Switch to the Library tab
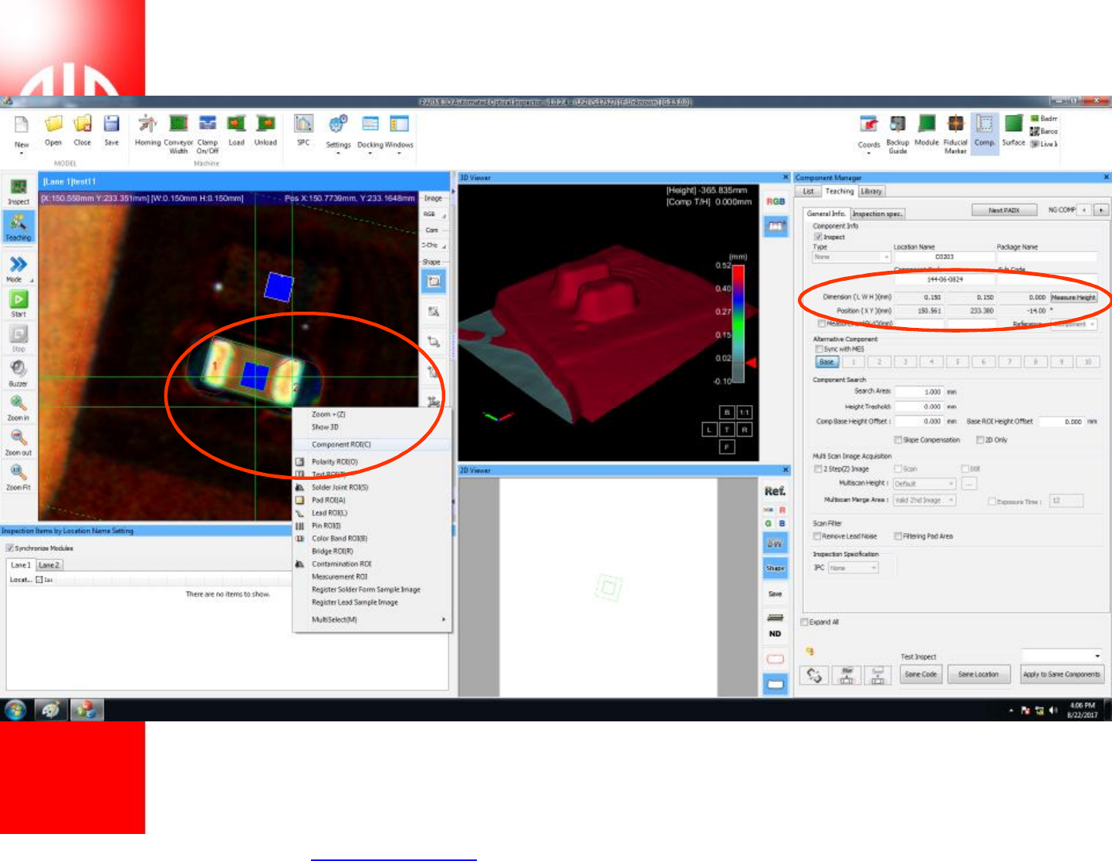Image resolution: width=1112 pixels, height=861 pixels. coord(871,191)
